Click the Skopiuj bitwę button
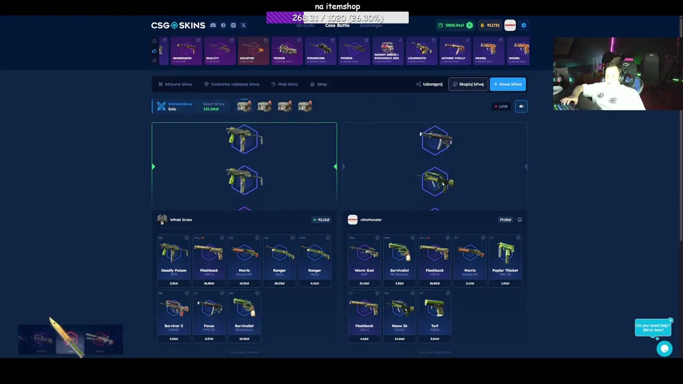 (x=468, y=84)
